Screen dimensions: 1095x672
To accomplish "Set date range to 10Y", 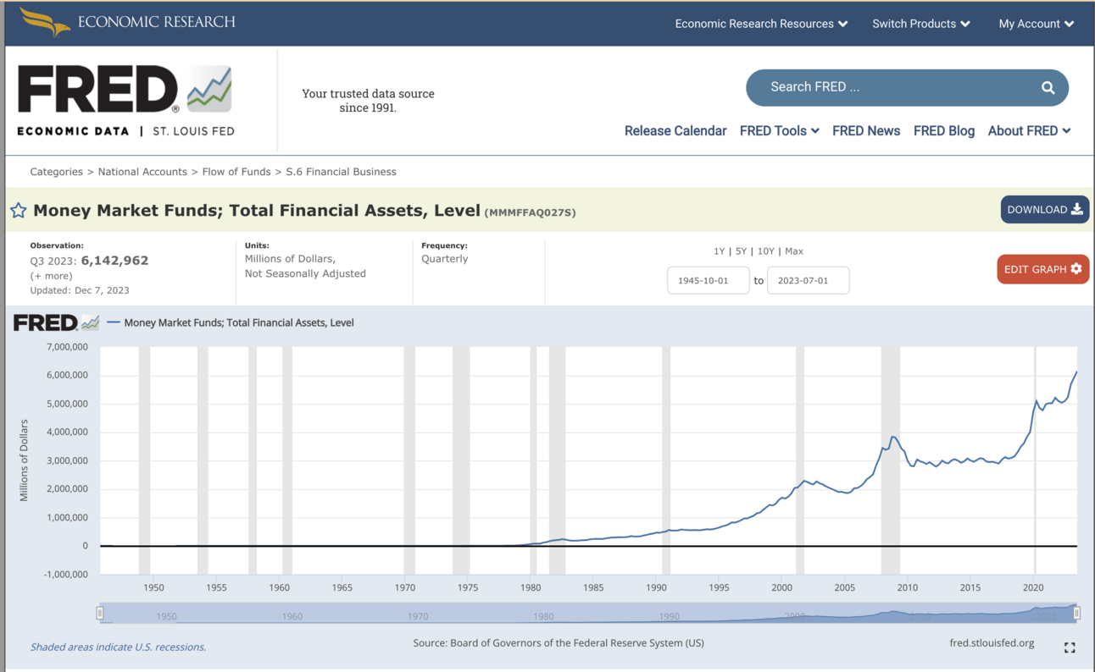I will [x=765, y=251].
